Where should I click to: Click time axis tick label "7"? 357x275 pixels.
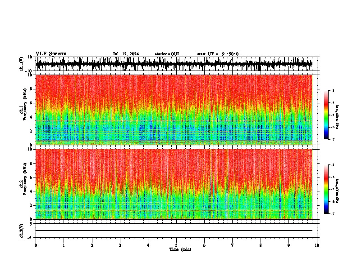pyautogui.click(x=233, y=245)
